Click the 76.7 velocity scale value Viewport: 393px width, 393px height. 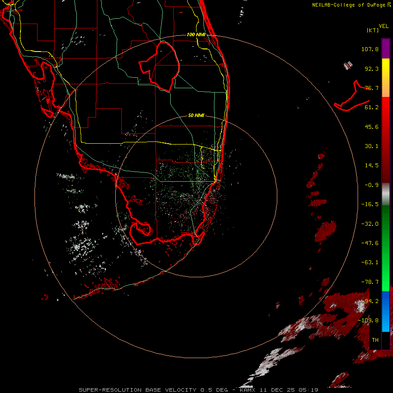(x=372, y=88)
